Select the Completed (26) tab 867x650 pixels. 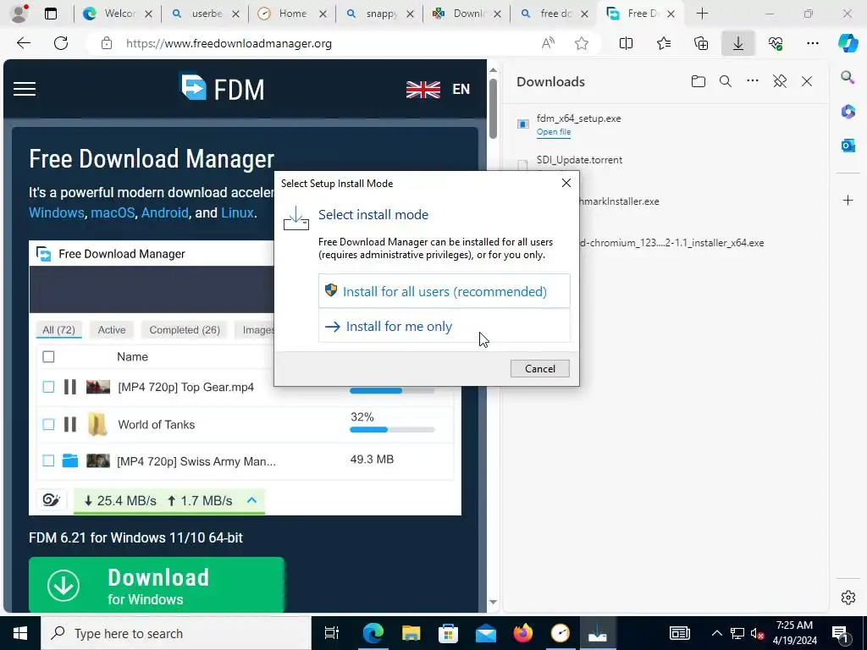pos(185,330)
